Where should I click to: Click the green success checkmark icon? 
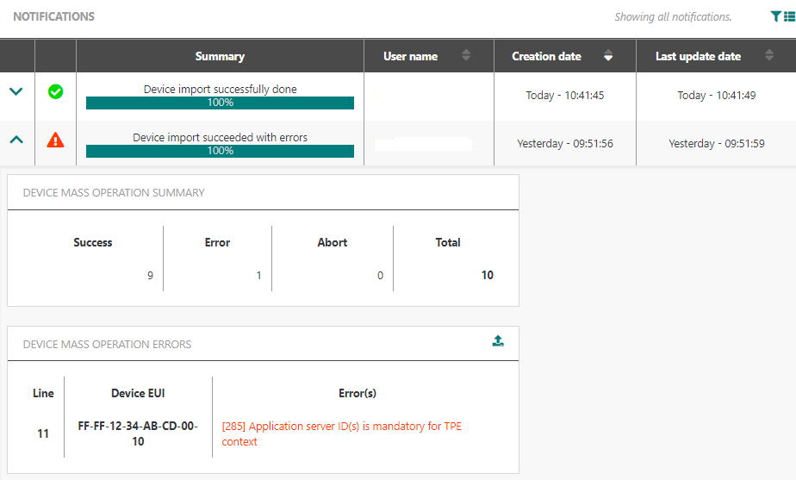55,92
